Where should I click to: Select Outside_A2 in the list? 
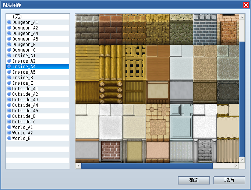[x=38, y=94]
